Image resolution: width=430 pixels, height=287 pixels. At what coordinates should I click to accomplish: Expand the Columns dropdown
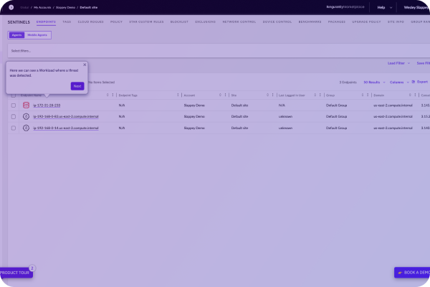coord(398,83)
